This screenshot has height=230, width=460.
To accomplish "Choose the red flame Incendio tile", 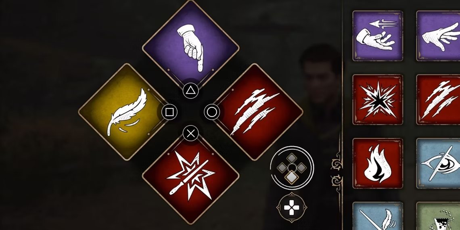I will 378,163.
